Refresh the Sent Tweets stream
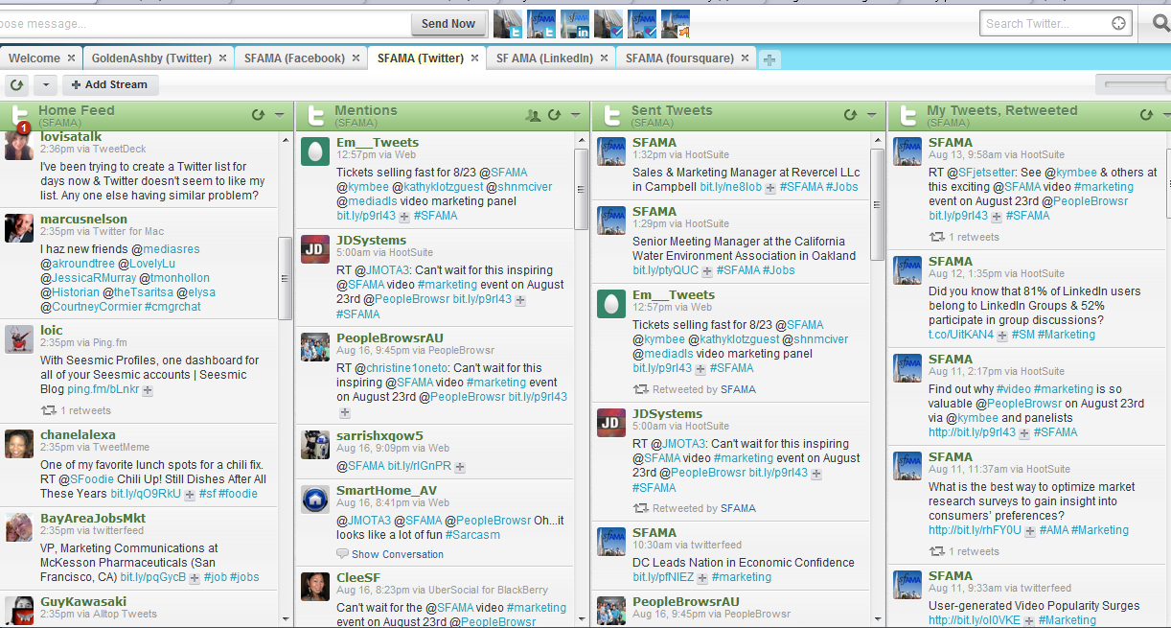The width and height of the screenshot is (1171, 628). (850, 115)
